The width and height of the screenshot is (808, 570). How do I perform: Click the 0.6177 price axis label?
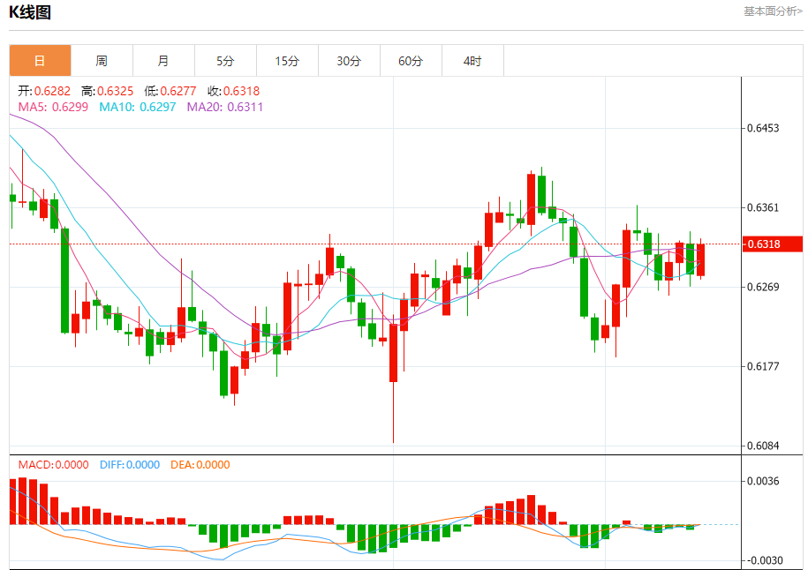pos(763,366)
